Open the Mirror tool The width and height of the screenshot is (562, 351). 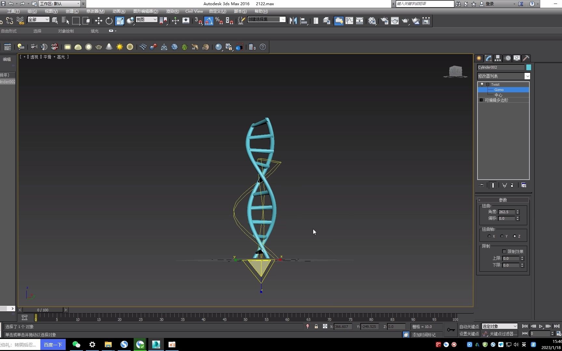point(293,20)
